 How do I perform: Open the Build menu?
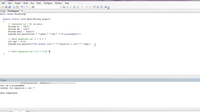26,3
